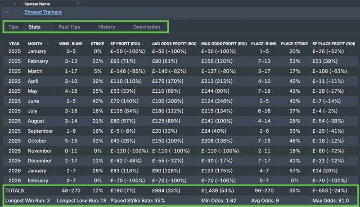
Task: Sort by SP Profit (ROI) arrows
Action: tap(143, 44)
